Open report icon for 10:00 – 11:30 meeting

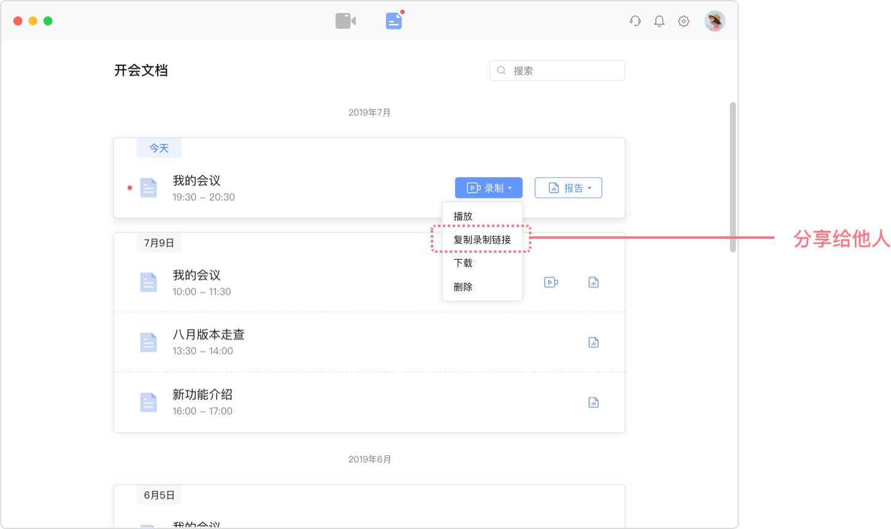(x=593, y=282)
